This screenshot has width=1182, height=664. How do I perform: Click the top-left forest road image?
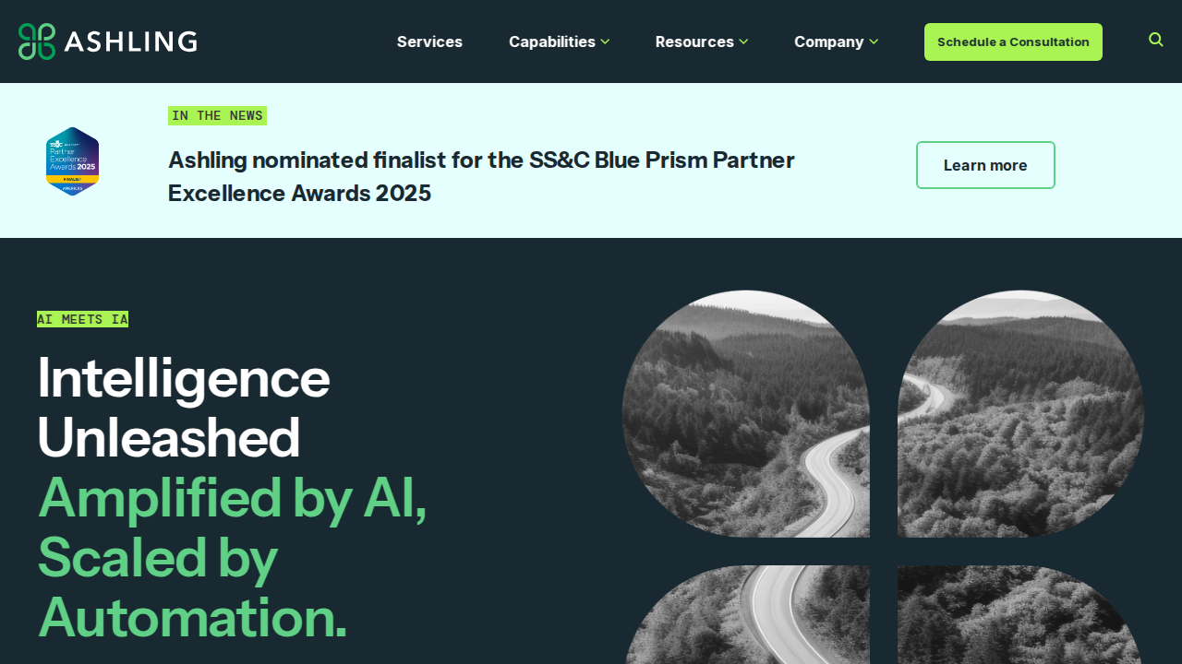click(746, 414)
